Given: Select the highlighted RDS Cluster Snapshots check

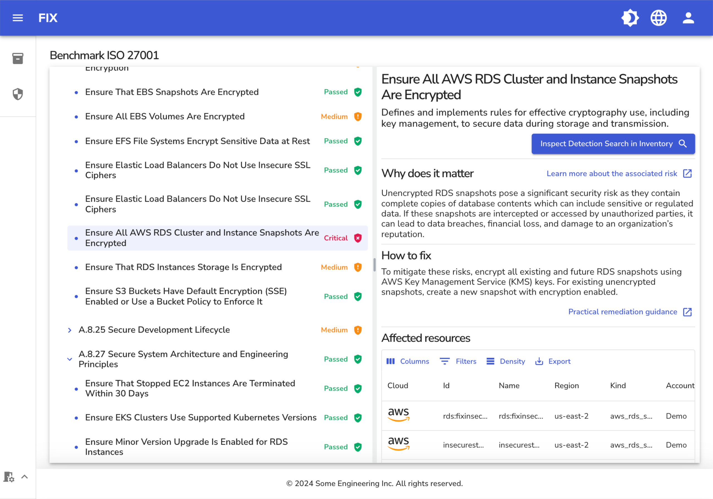Looking at the screenshot, I should pos(217,238).
